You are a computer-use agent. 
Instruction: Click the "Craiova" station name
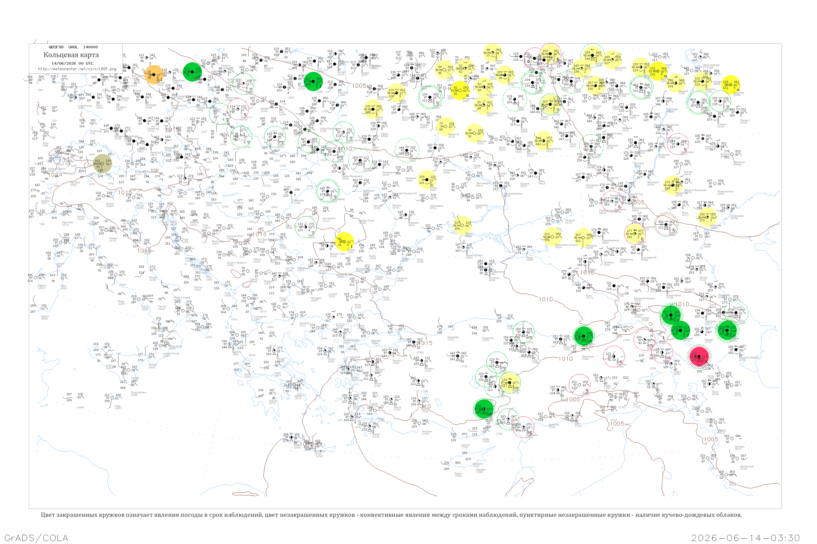click(x=322, y=271)
